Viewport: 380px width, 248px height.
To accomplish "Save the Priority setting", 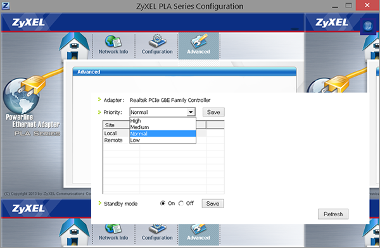I will (x=213, y=112).
